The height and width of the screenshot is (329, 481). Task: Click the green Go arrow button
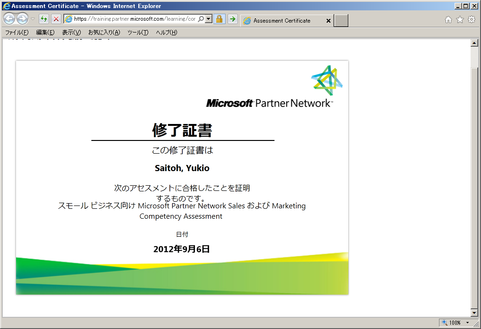coord(233,19)
